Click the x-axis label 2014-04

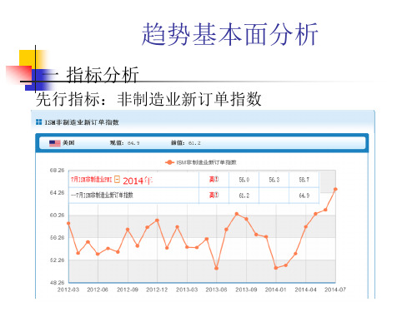click(305, 290)
